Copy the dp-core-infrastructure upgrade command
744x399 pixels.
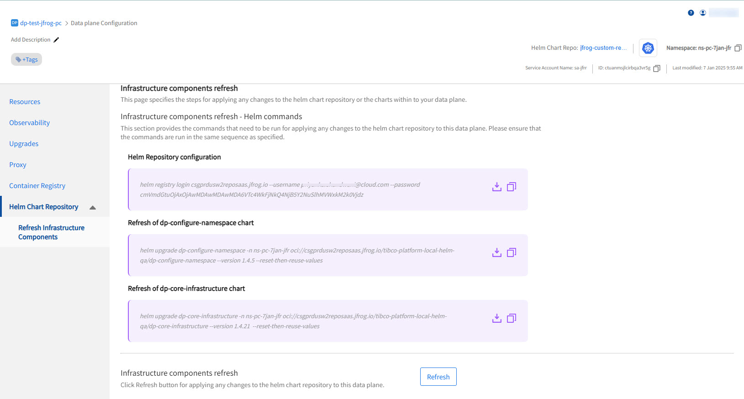(512, 318)
